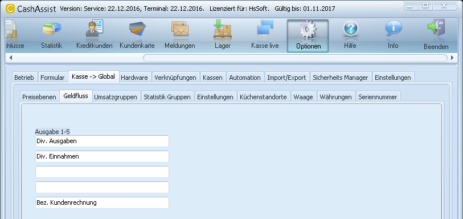Open the Hilfe question mark icon
Image resolution: width=463 pixels, height=219 pixels.
(350, 29)
